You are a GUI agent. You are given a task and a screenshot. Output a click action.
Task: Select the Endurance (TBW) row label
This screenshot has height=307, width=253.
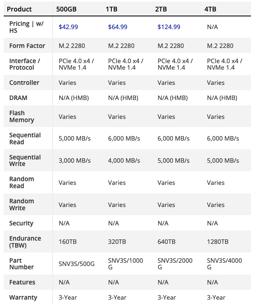[x=25, y=242]
